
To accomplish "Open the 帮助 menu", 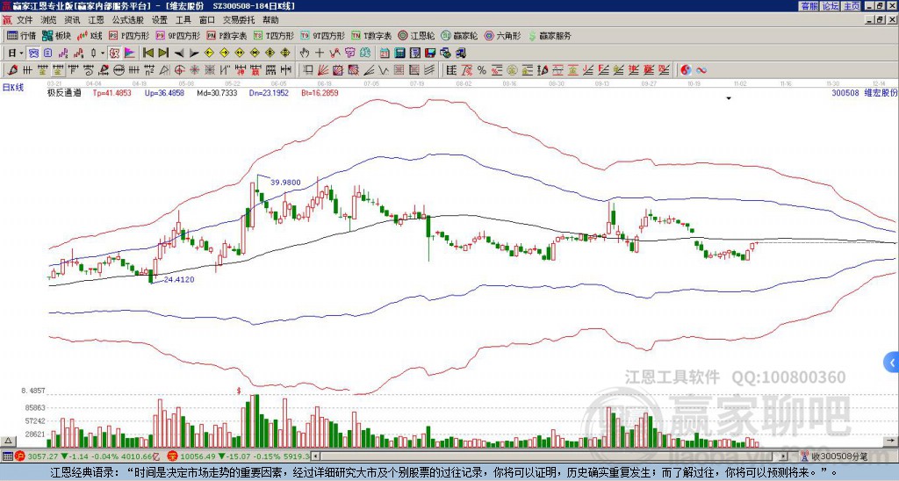I will (270, 20).
